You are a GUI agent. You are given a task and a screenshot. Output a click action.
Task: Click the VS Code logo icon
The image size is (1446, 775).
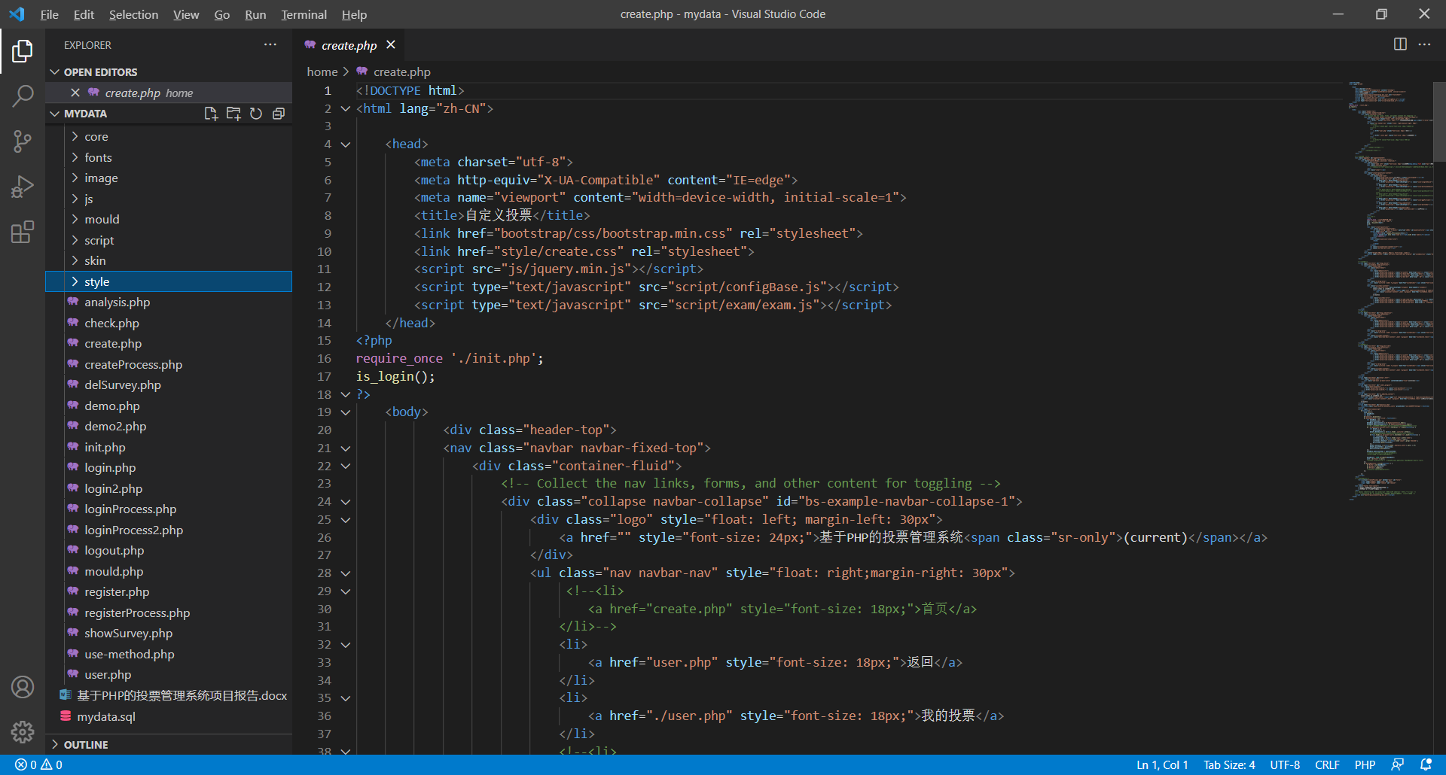17,14
